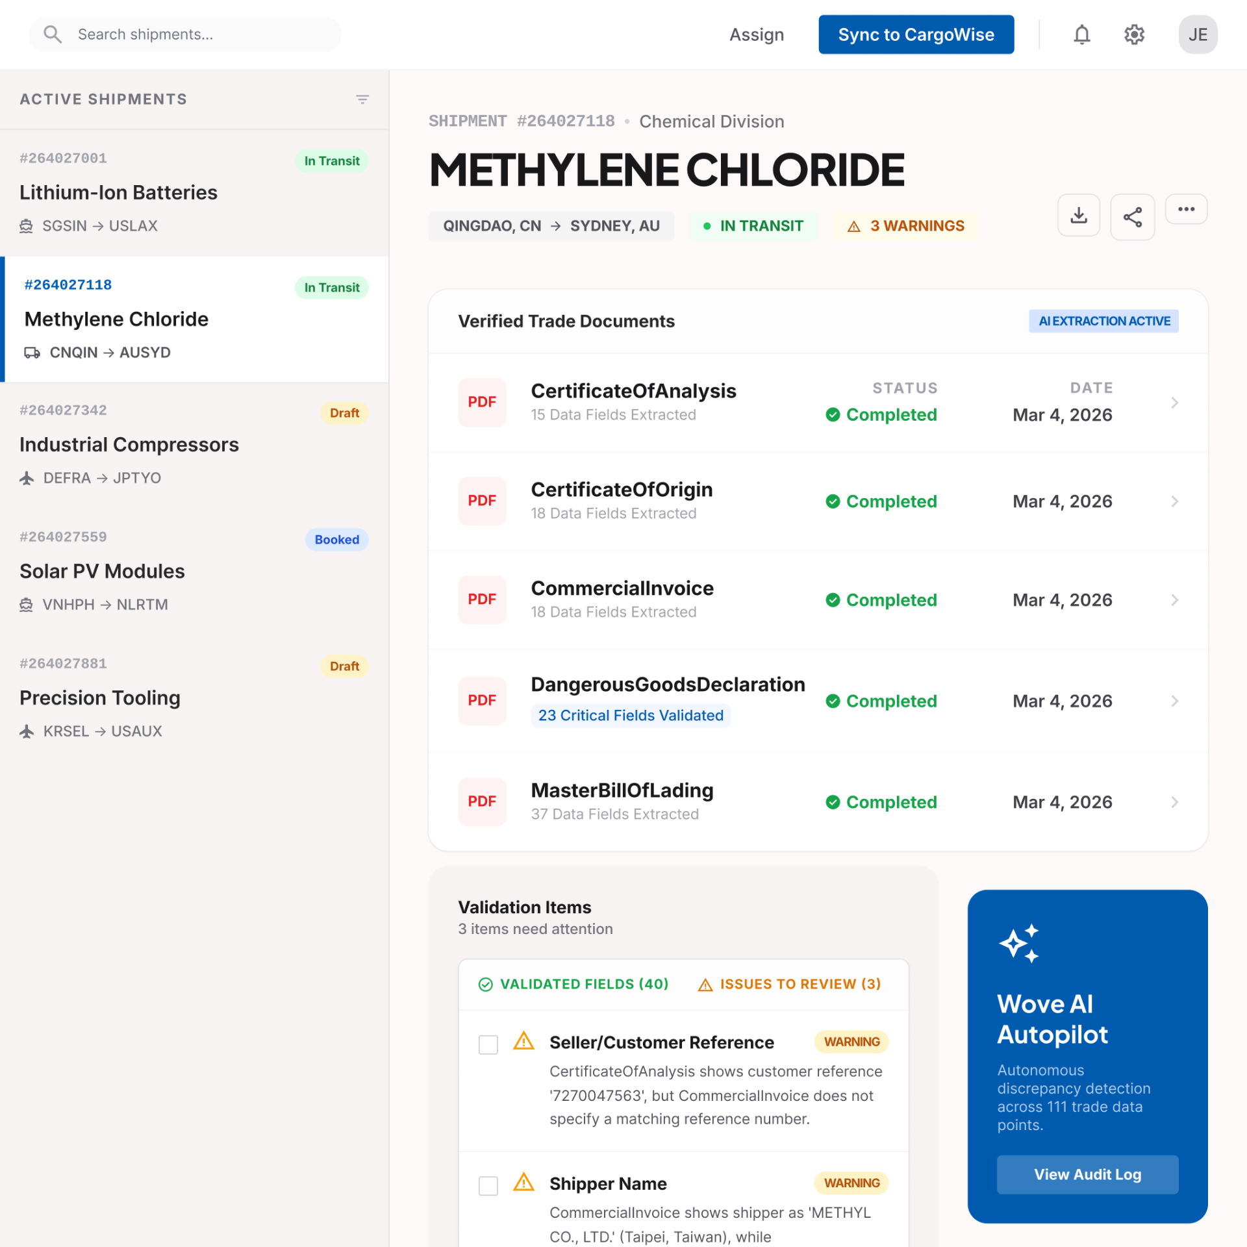Click the JE profile avatar
Screen dimensions: 1247x1247
[x=1198, y=34]
